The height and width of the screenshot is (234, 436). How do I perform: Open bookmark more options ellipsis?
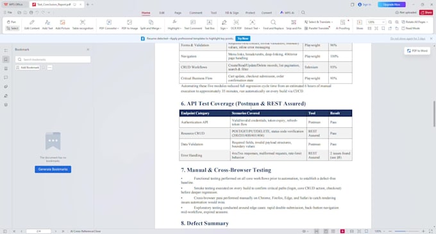pyautogui.click(x=50, y=68)
